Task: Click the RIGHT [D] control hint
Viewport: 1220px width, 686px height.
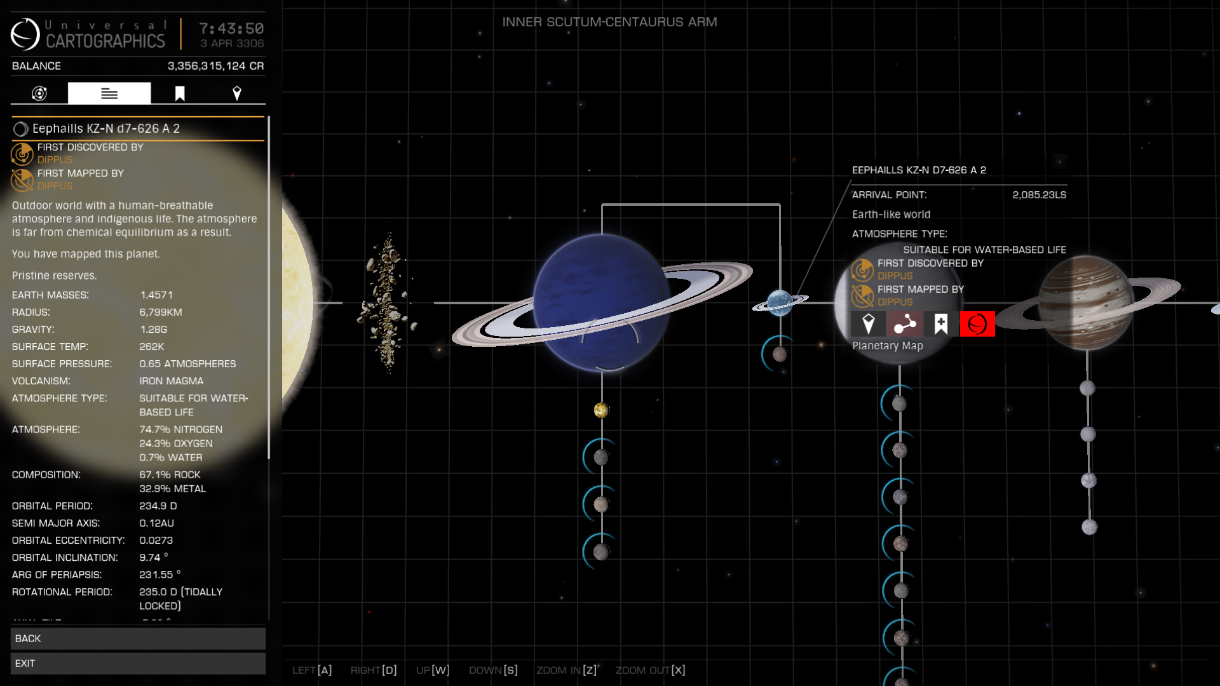Action: (374, 670)
